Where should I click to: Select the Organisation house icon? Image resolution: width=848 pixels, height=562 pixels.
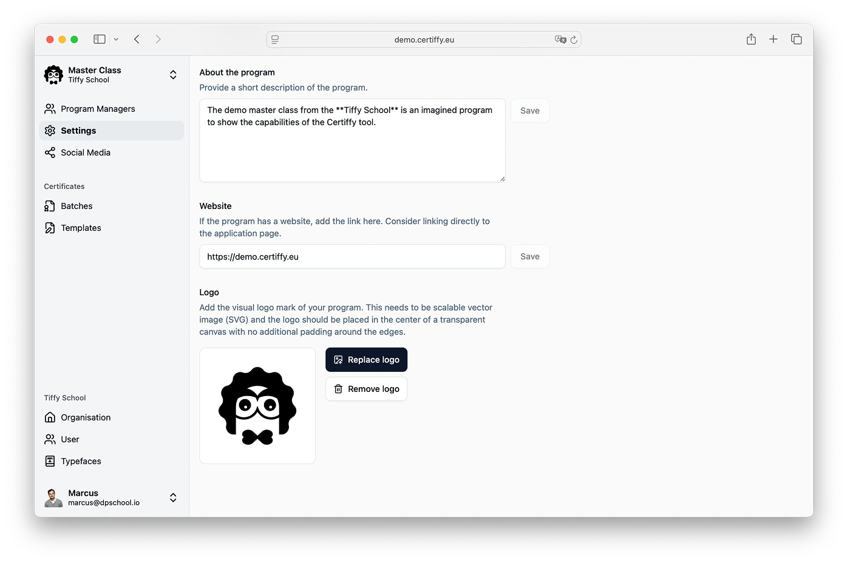(49, 417)
